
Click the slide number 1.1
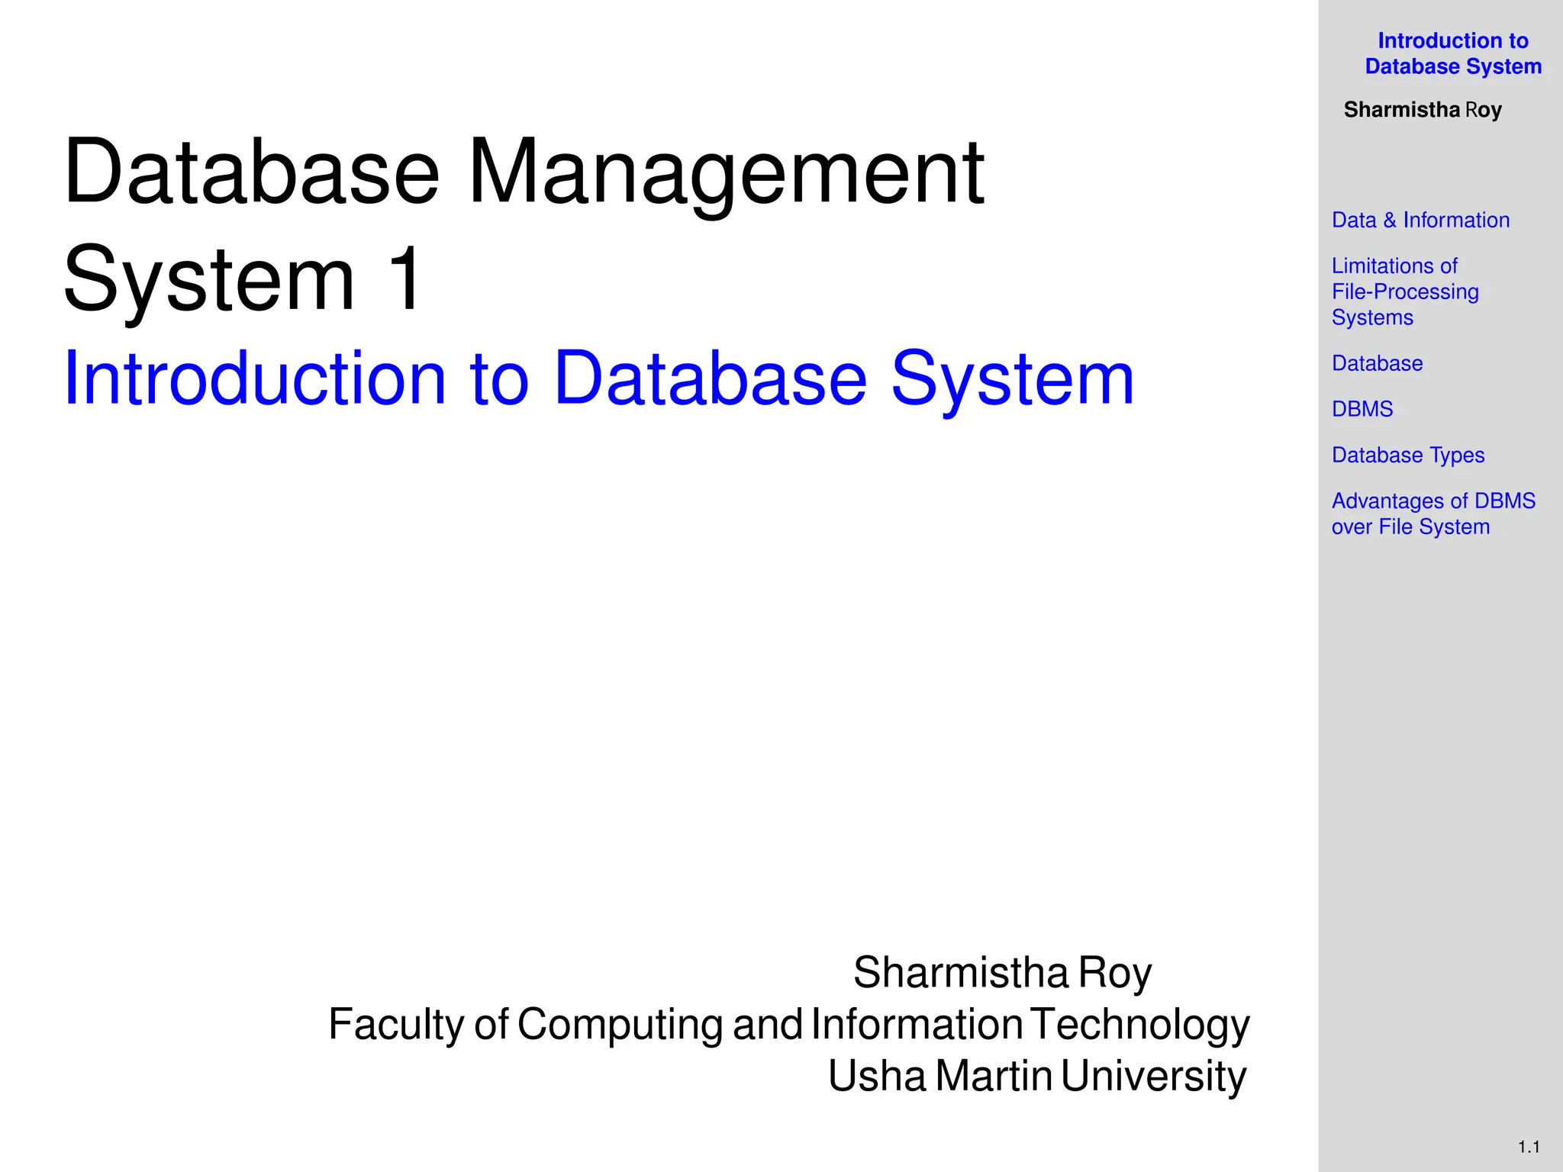pyautogui.click(x=1528, y=1147)
